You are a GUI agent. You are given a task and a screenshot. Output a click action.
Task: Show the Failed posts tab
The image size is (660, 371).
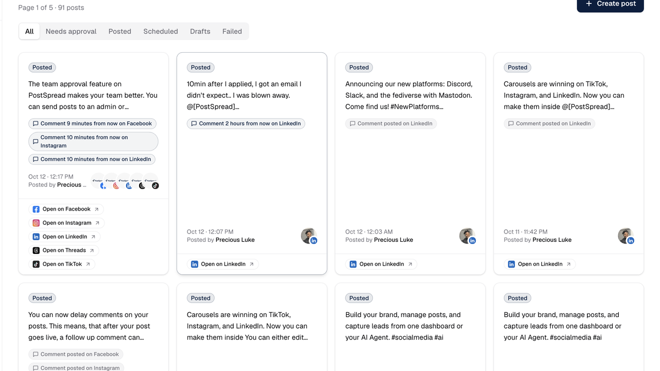[232, 31]
